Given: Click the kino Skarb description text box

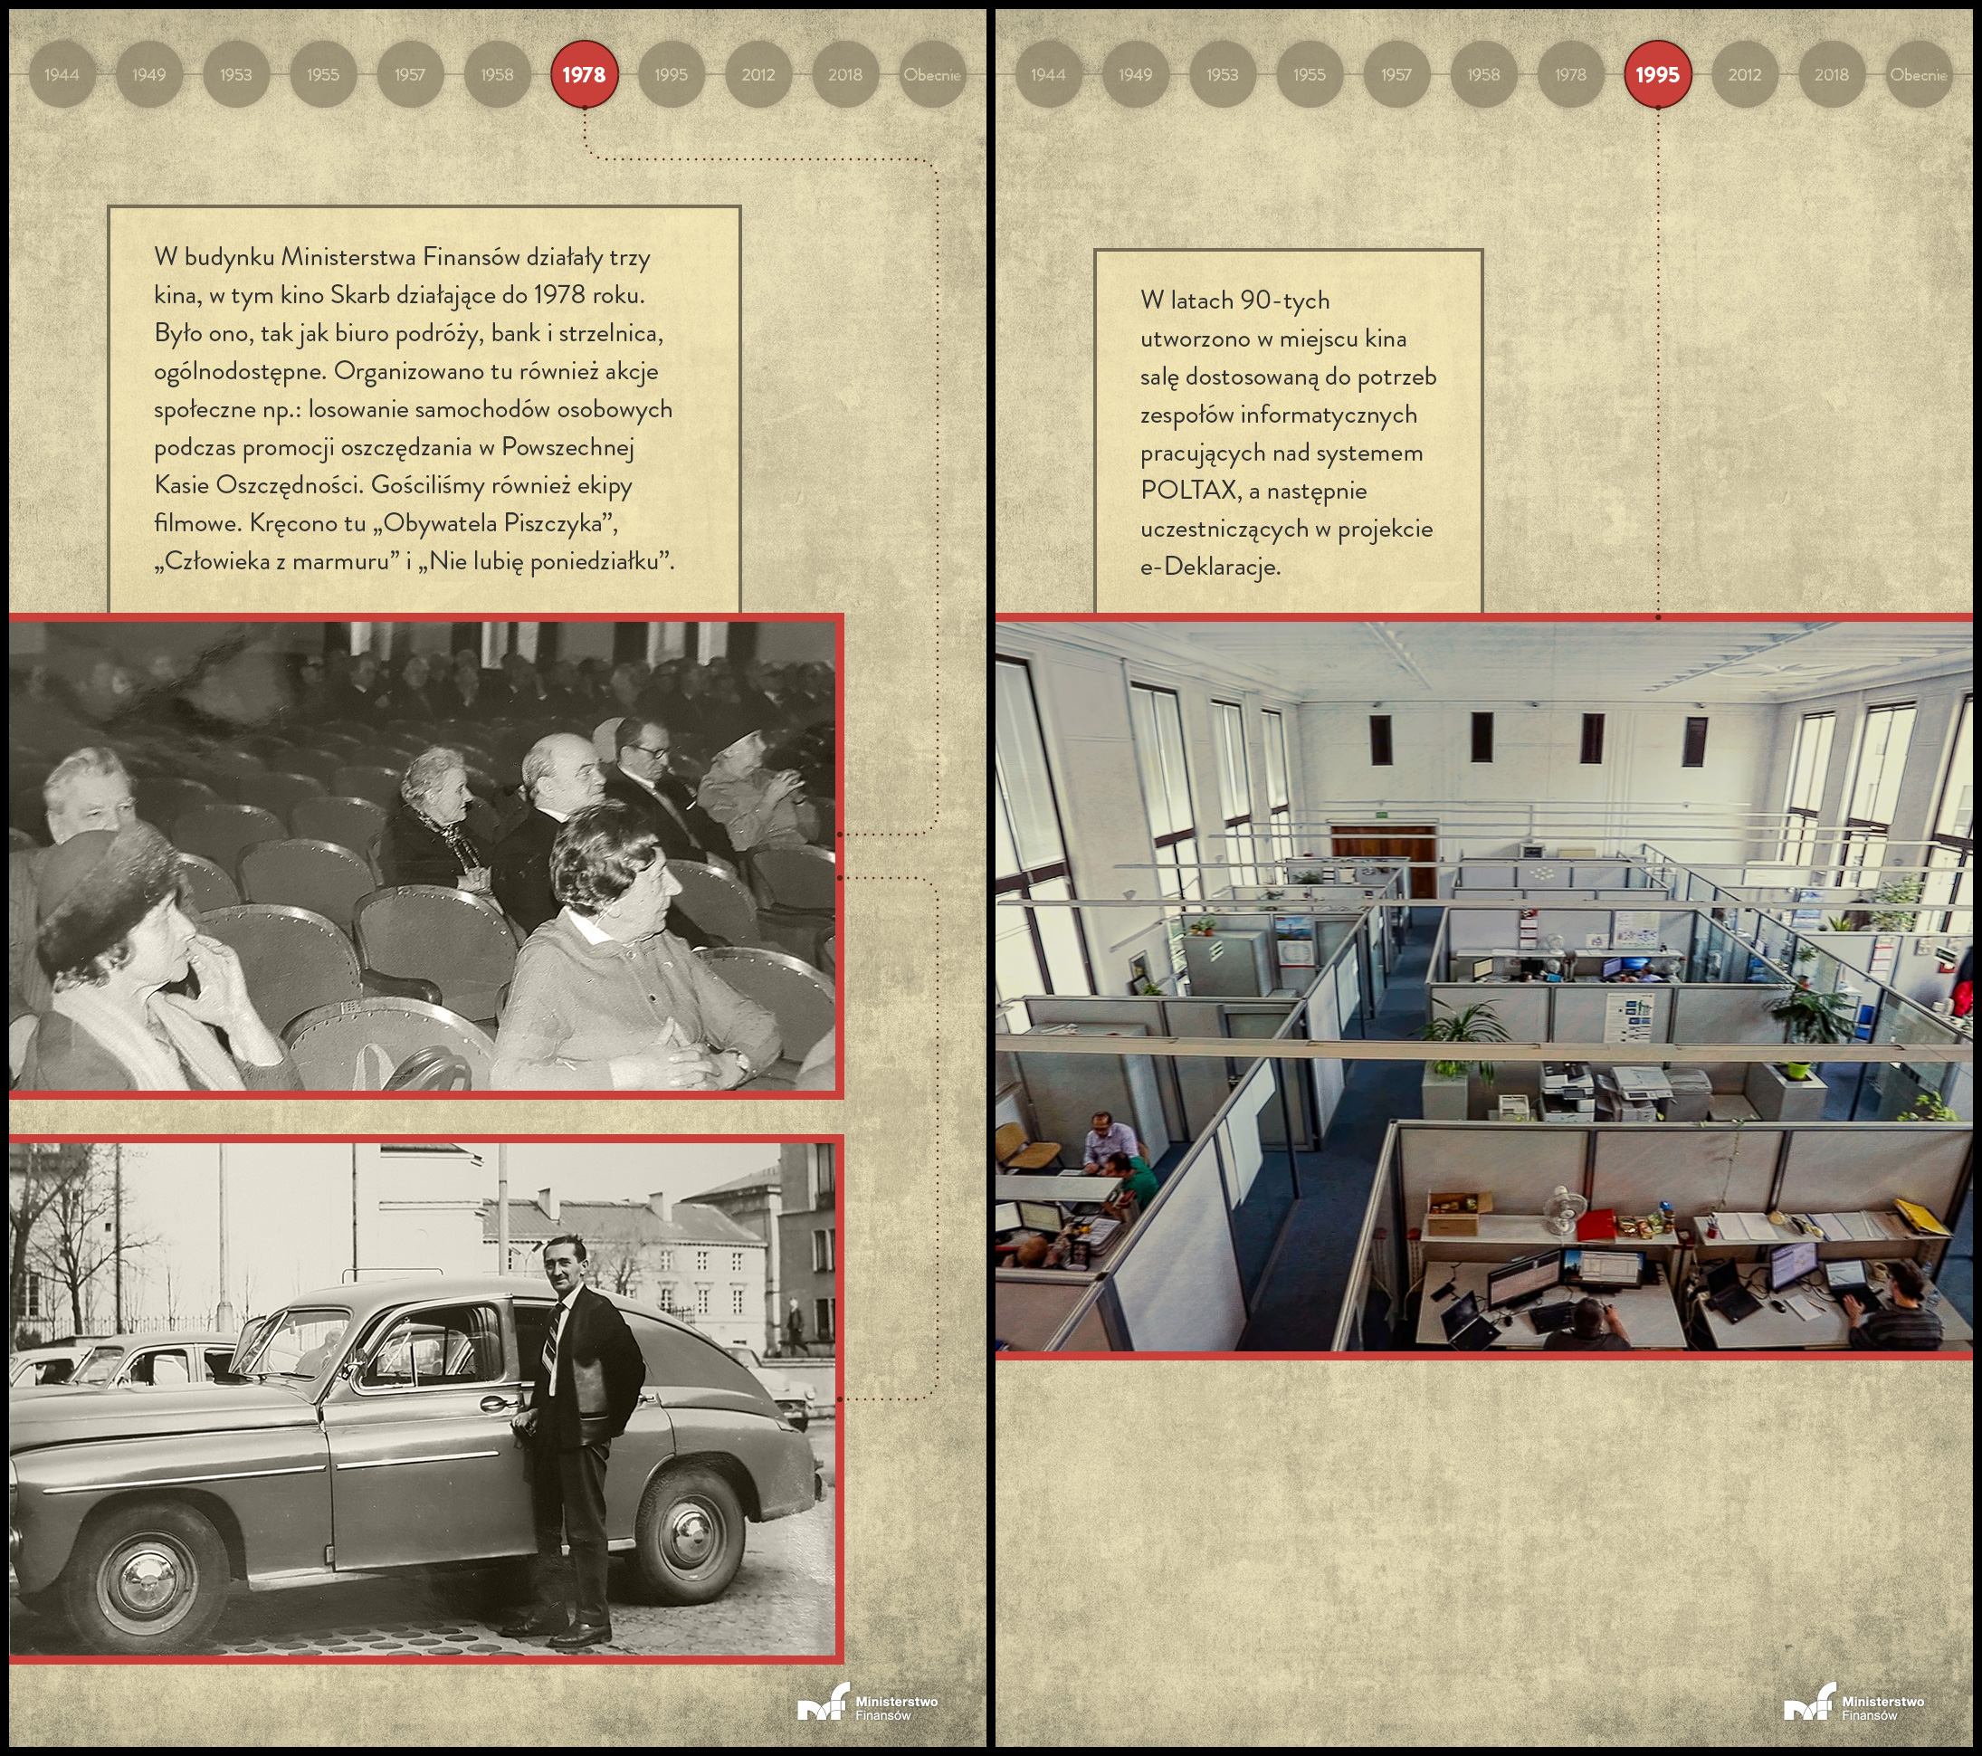Looking at the screenshot, I should [424, 409].
